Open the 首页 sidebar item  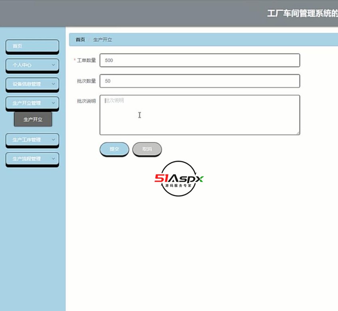pyautogui.click(x=32, y=46)
